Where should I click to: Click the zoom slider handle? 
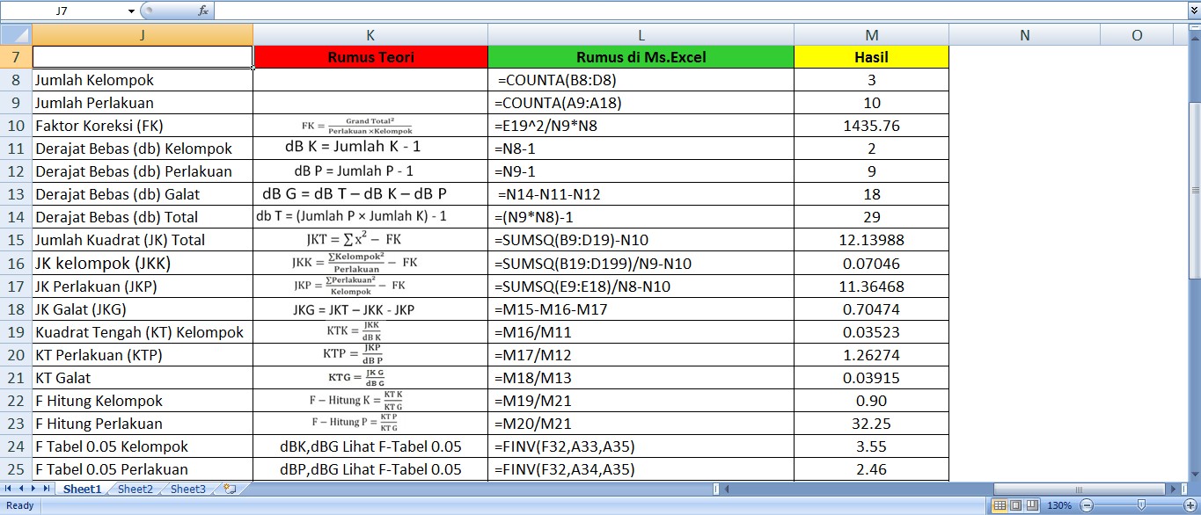1141,506
